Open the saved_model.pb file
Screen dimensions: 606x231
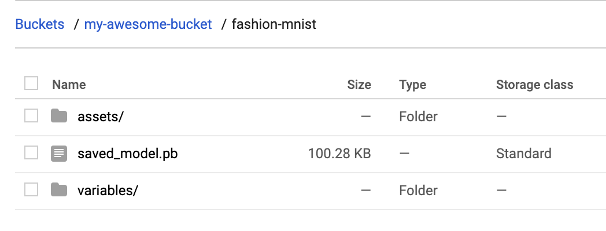(127, 154)
